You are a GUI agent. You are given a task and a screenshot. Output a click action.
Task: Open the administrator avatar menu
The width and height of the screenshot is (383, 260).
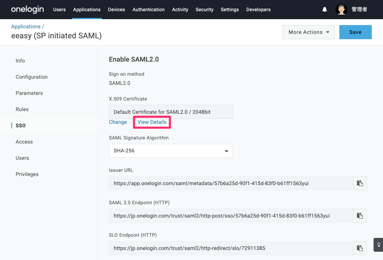341,9
